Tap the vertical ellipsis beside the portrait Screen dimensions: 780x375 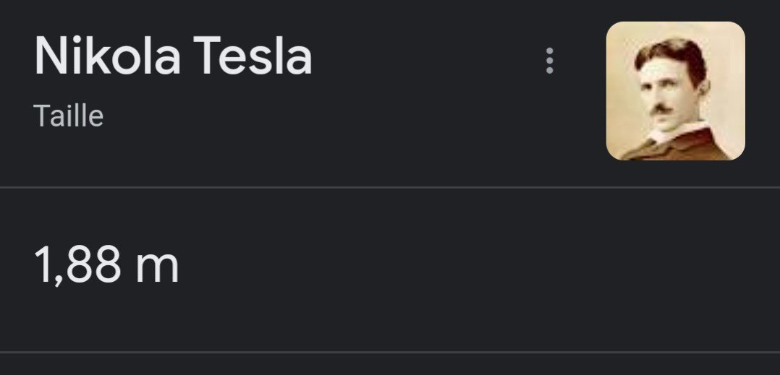[x=550, y=61]
